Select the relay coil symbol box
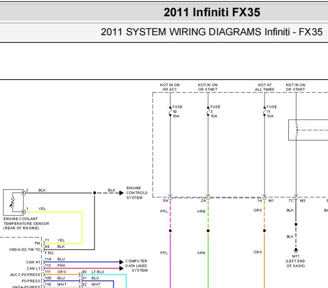This screenshot has width=328, height=288. click(x=308, y=130)
